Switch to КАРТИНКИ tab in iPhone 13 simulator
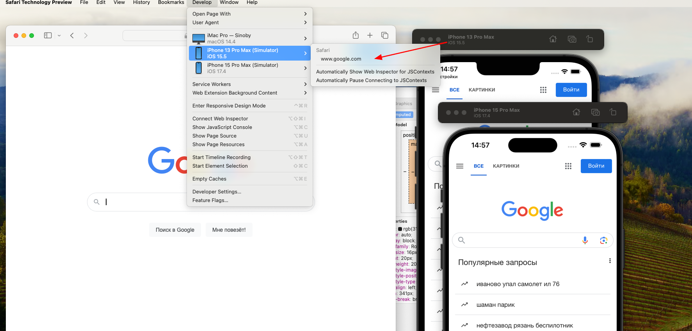 click(482, 90)
